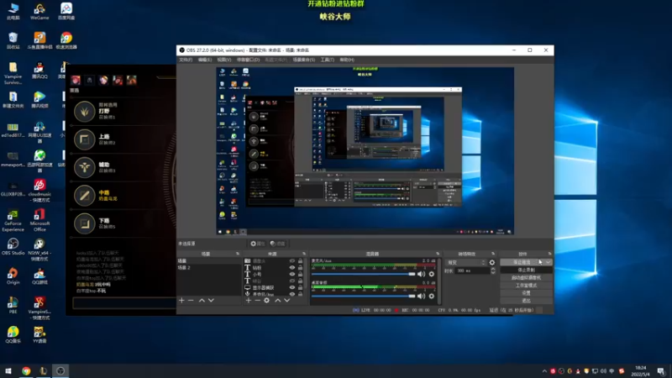Open source 滤镜 above the docks
The width and height of the screenshot is (672, 378).
point(278,244)
